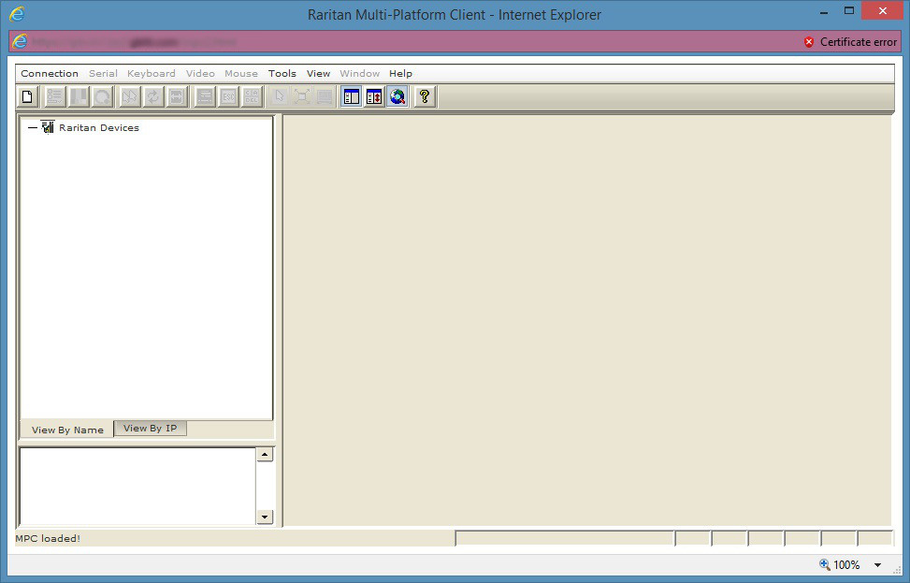
Task: Open the Help menu
Action: click(x=400, y=73)
